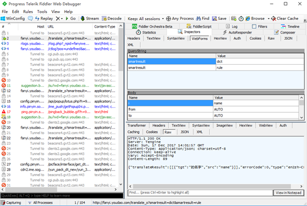Select request JSON tab
The image size is (307, 206).
pos(288,39)
